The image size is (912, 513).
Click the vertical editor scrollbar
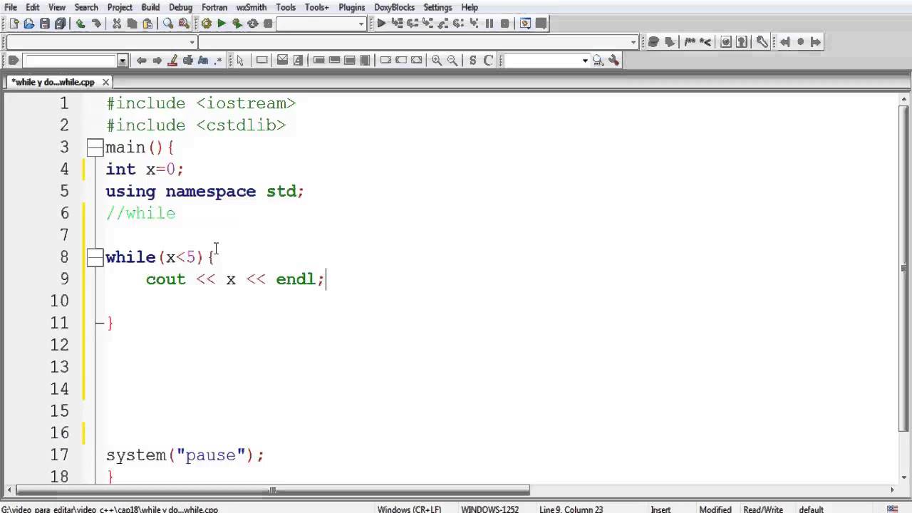tap(904, 269)
